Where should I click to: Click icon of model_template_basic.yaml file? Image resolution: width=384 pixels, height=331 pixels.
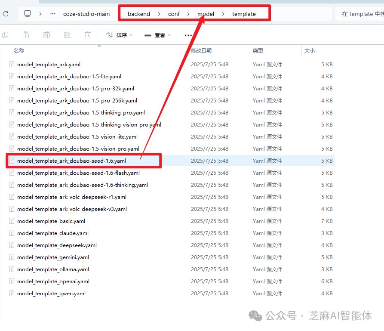12,221
